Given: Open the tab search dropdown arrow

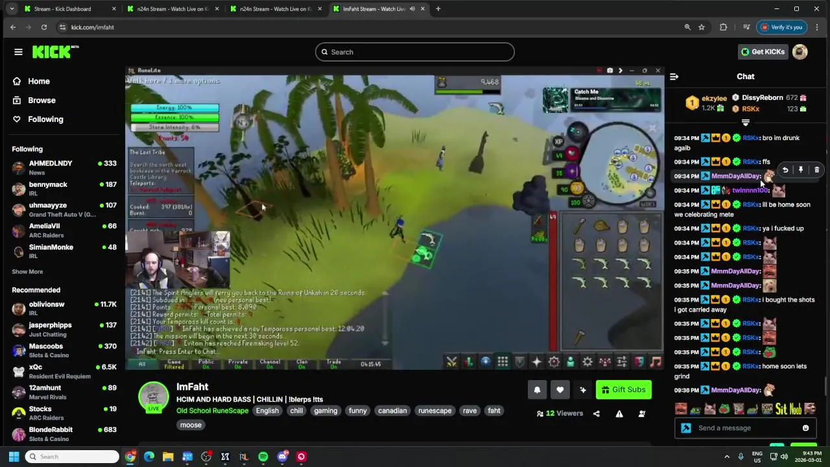Looking at the screenshot, I should pos(12,9).
